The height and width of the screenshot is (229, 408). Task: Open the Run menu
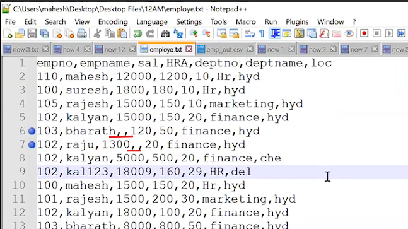pos(271,22)
